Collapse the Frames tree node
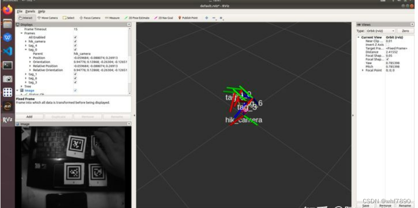The width and height of the screenshot is (418, 208). (x=22, y=33)
